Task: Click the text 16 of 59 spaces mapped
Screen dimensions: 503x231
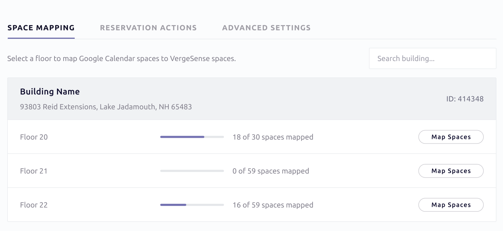Action: tap(273, 205)
